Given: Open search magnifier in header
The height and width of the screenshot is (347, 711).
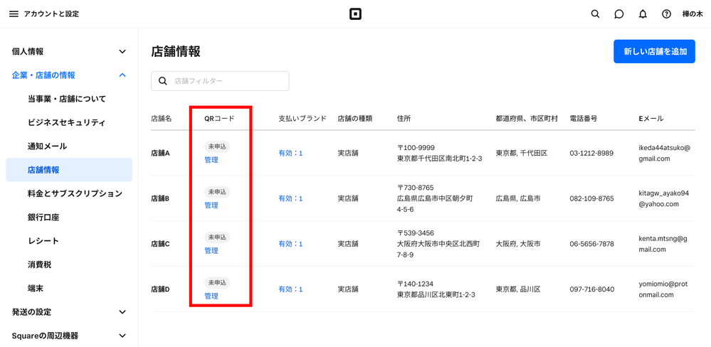Looking at the screenshot, I should (x=596, y=14).
